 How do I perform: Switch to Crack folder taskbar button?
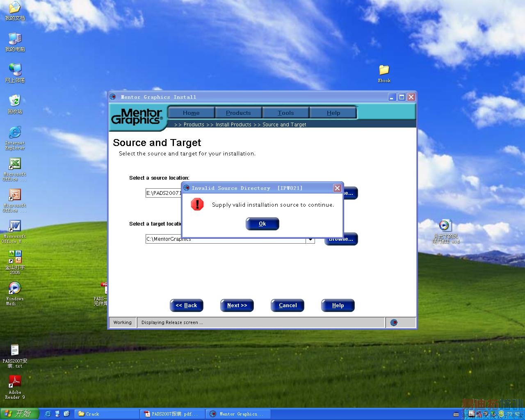107,414
